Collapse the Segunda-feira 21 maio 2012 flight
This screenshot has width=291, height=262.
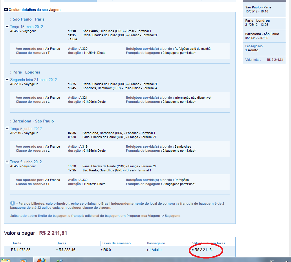point(8,80)
